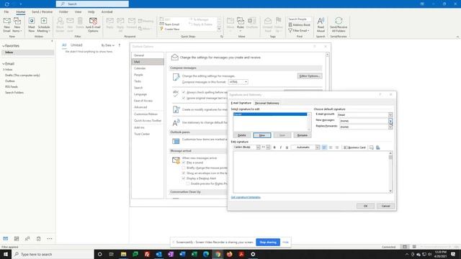
Task: Open the New Items ribbon menu
Action: tap(17, 24)
